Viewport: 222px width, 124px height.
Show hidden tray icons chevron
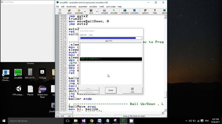pyautogui.click(x=186, y=121)
